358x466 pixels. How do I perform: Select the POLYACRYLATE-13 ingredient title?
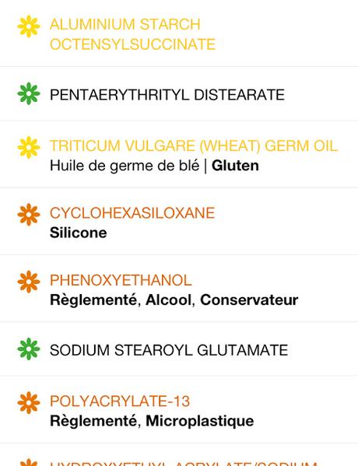tap(120, 401)
